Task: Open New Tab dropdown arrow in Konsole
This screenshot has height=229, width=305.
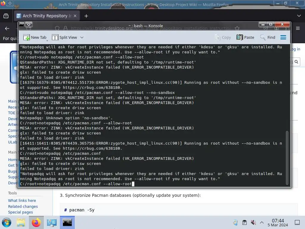Action: click(47, 41)
